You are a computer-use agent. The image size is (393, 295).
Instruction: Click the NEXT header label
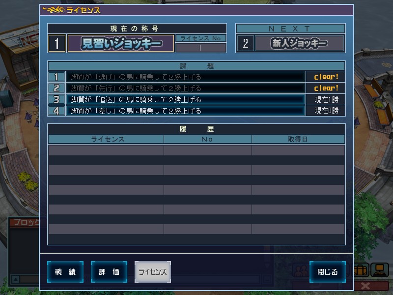click(x=290, y=29)
